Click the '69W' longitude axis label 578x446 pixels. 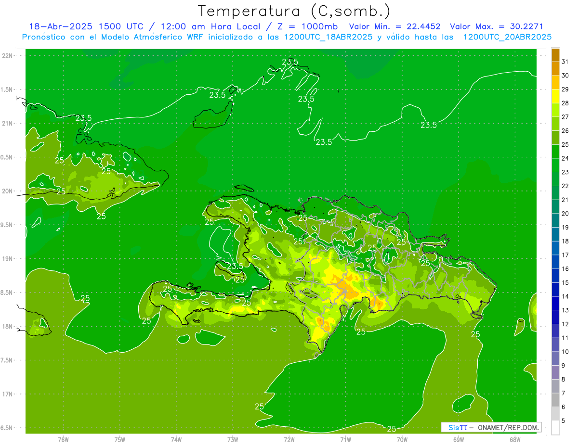pos(458,440)
